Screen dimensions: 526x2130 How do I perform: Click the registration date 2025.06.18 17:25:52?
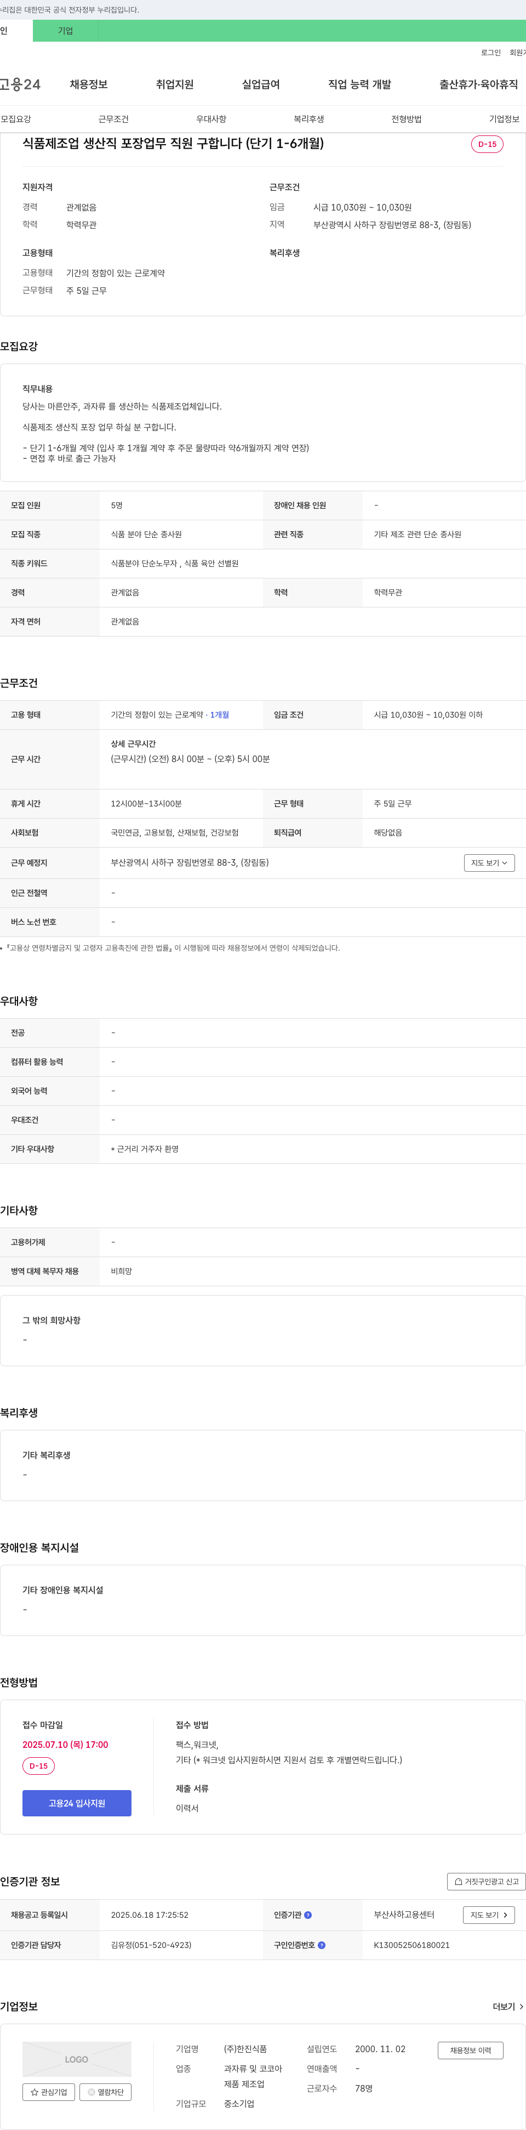150,1915
